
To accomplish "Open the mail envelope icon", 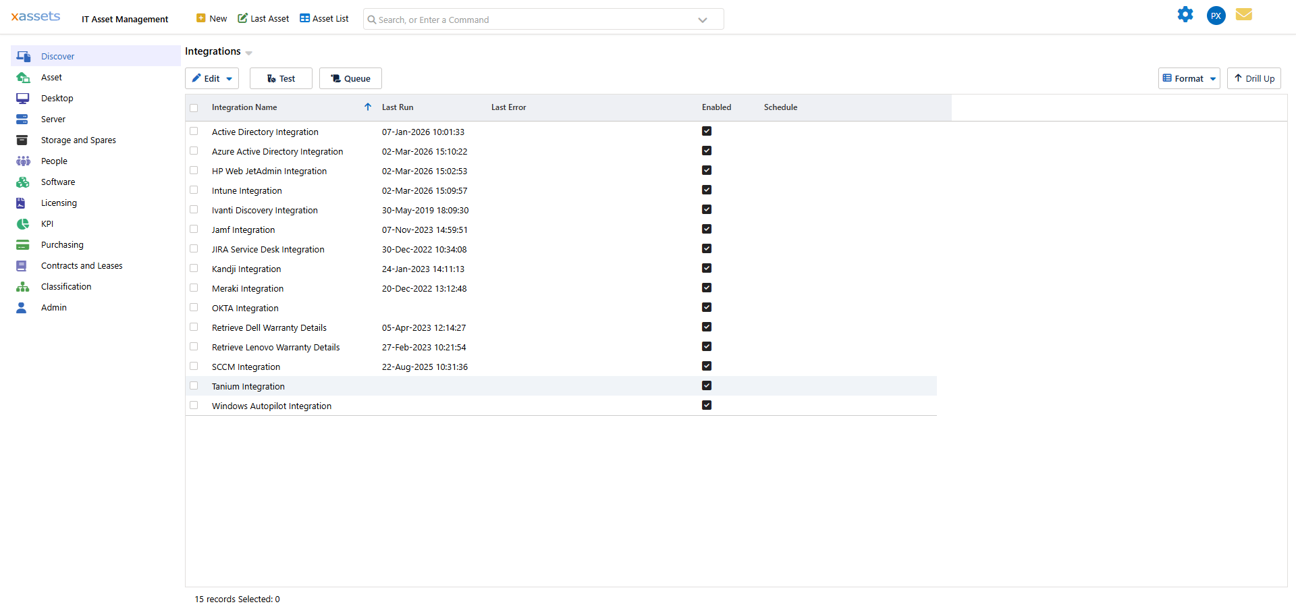I will 1244,14.
